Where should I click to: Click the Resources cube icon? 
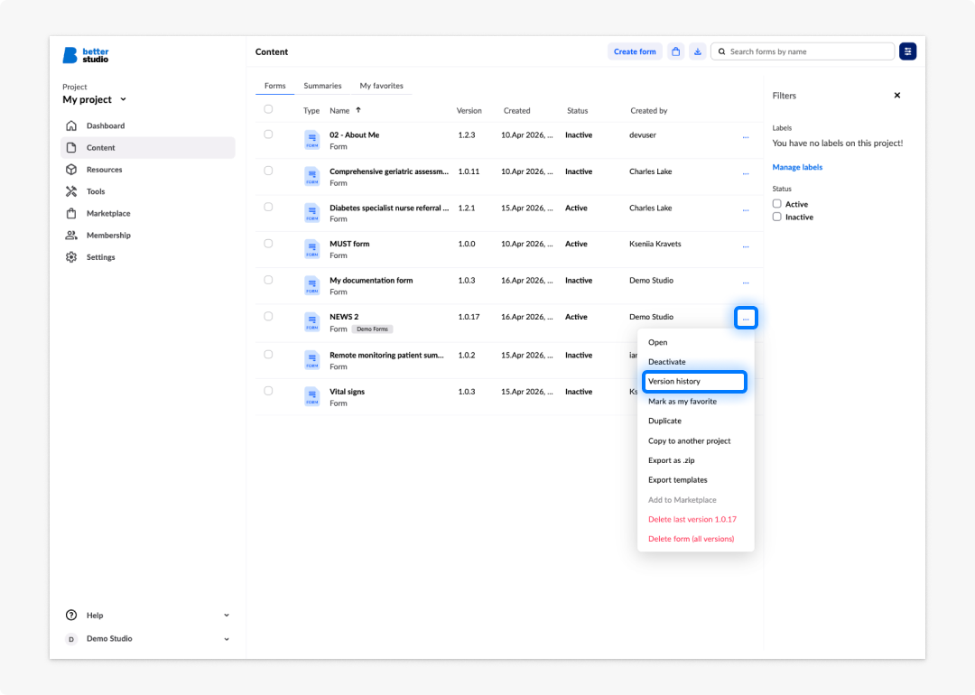(x=71, y=170)
